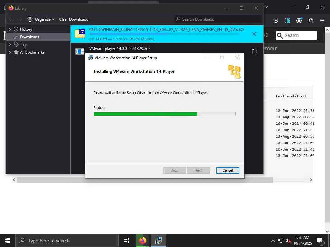
Task: Open the taskbar clock and date
Action: click(303, 241)
